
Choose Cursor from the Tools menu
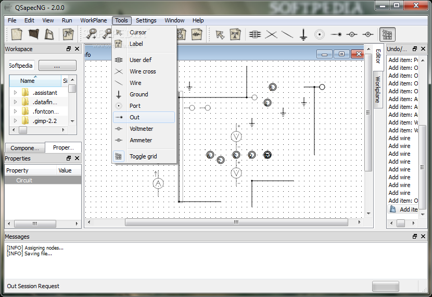[144, 32]
